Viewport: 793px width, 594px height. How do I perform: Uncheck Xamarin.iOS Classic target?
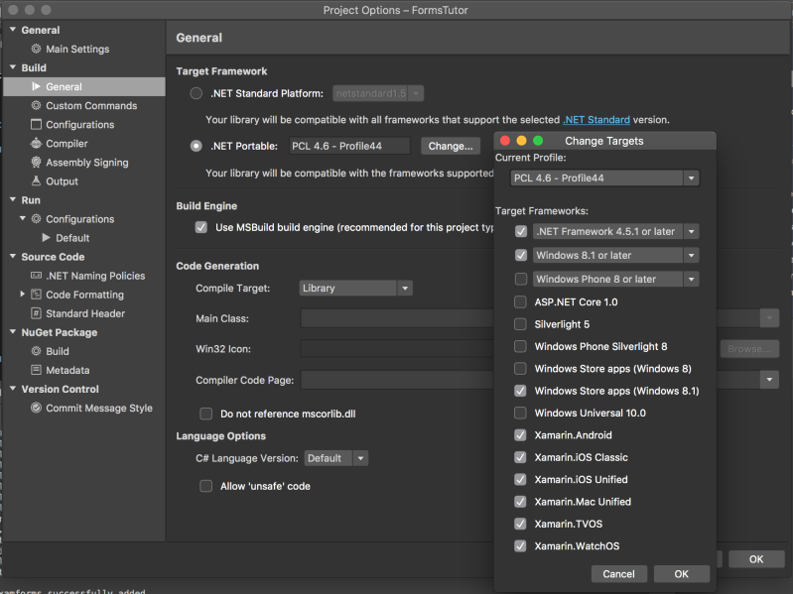click(x=520, y=457)
